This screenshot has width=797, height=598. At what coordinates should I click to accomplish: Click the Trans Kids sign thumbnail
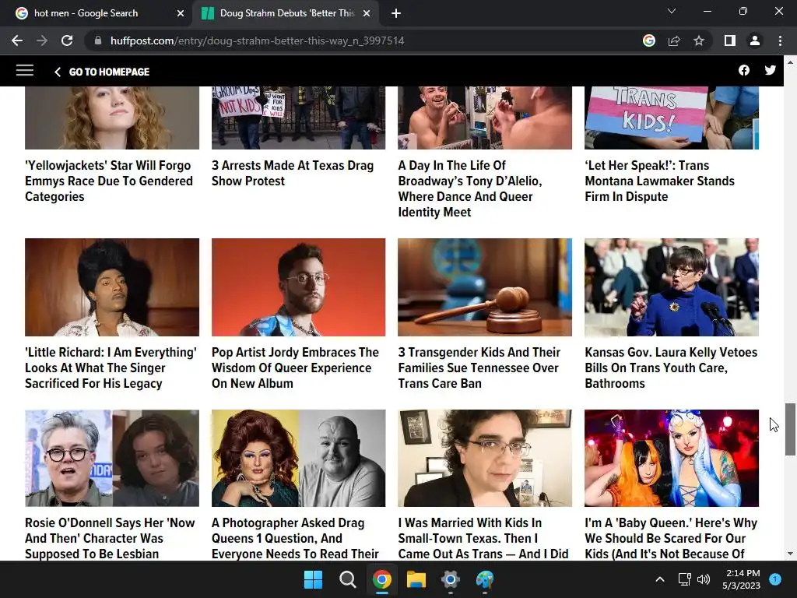(672, 118)
